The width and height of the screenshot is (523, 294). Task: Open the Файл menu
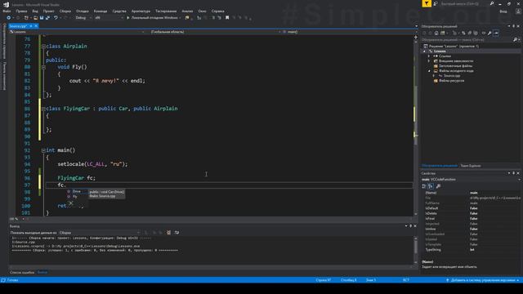[7, 11]
